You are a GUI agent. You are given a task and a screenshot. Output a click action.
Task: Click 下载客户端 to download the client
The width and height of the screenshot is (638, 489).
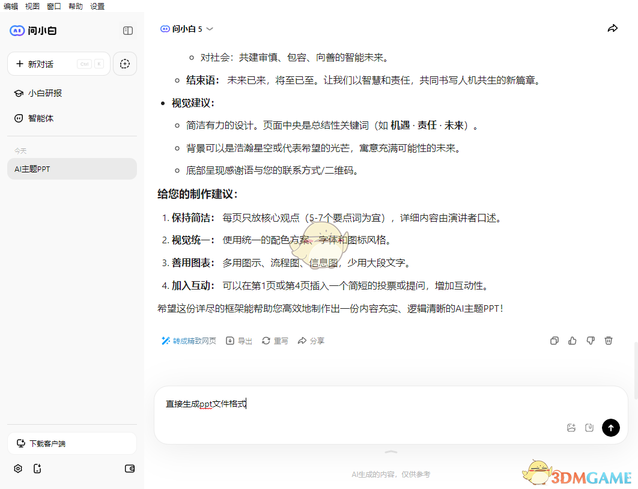71,443
